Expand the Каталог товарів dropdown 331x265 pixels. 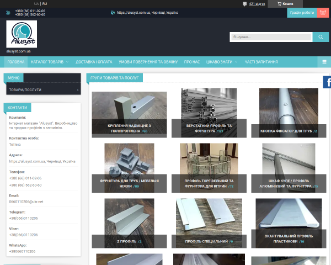click(50, 62)
